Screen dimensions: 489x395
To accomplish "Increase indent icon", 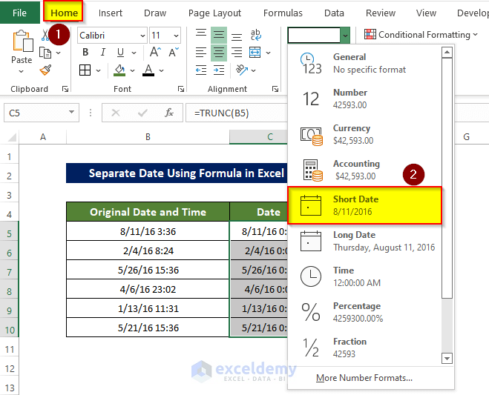I will (219, 70).
